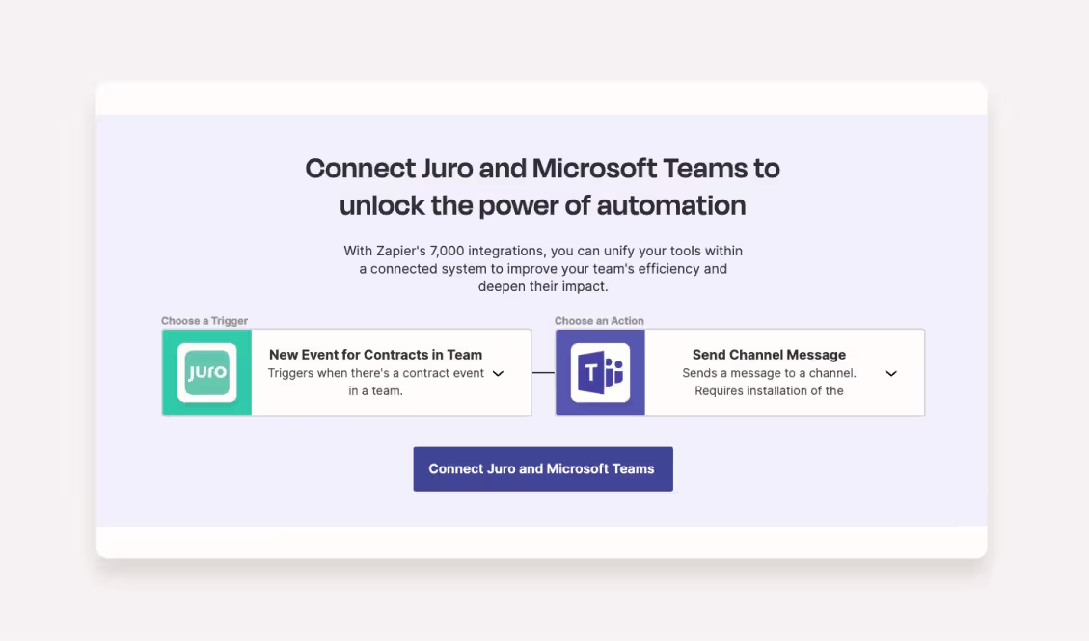Select the New Event for Contracts in Team title
Viewport: 1089px width, 641px height.
[376, 355]
